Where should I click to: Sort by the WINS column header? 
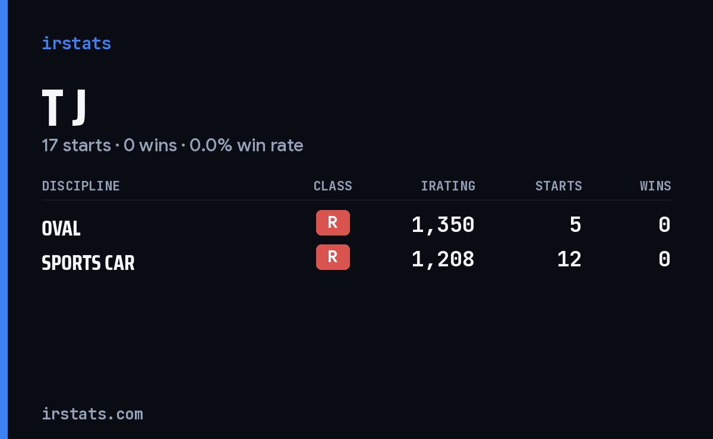coord(655,186)
